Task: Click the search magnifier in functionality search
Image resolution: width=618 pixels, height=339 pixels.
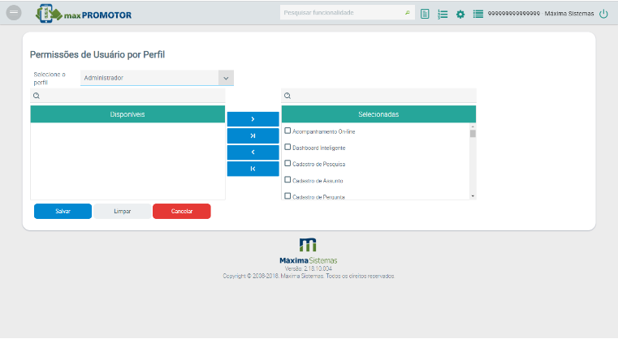Action: (407, 13)
